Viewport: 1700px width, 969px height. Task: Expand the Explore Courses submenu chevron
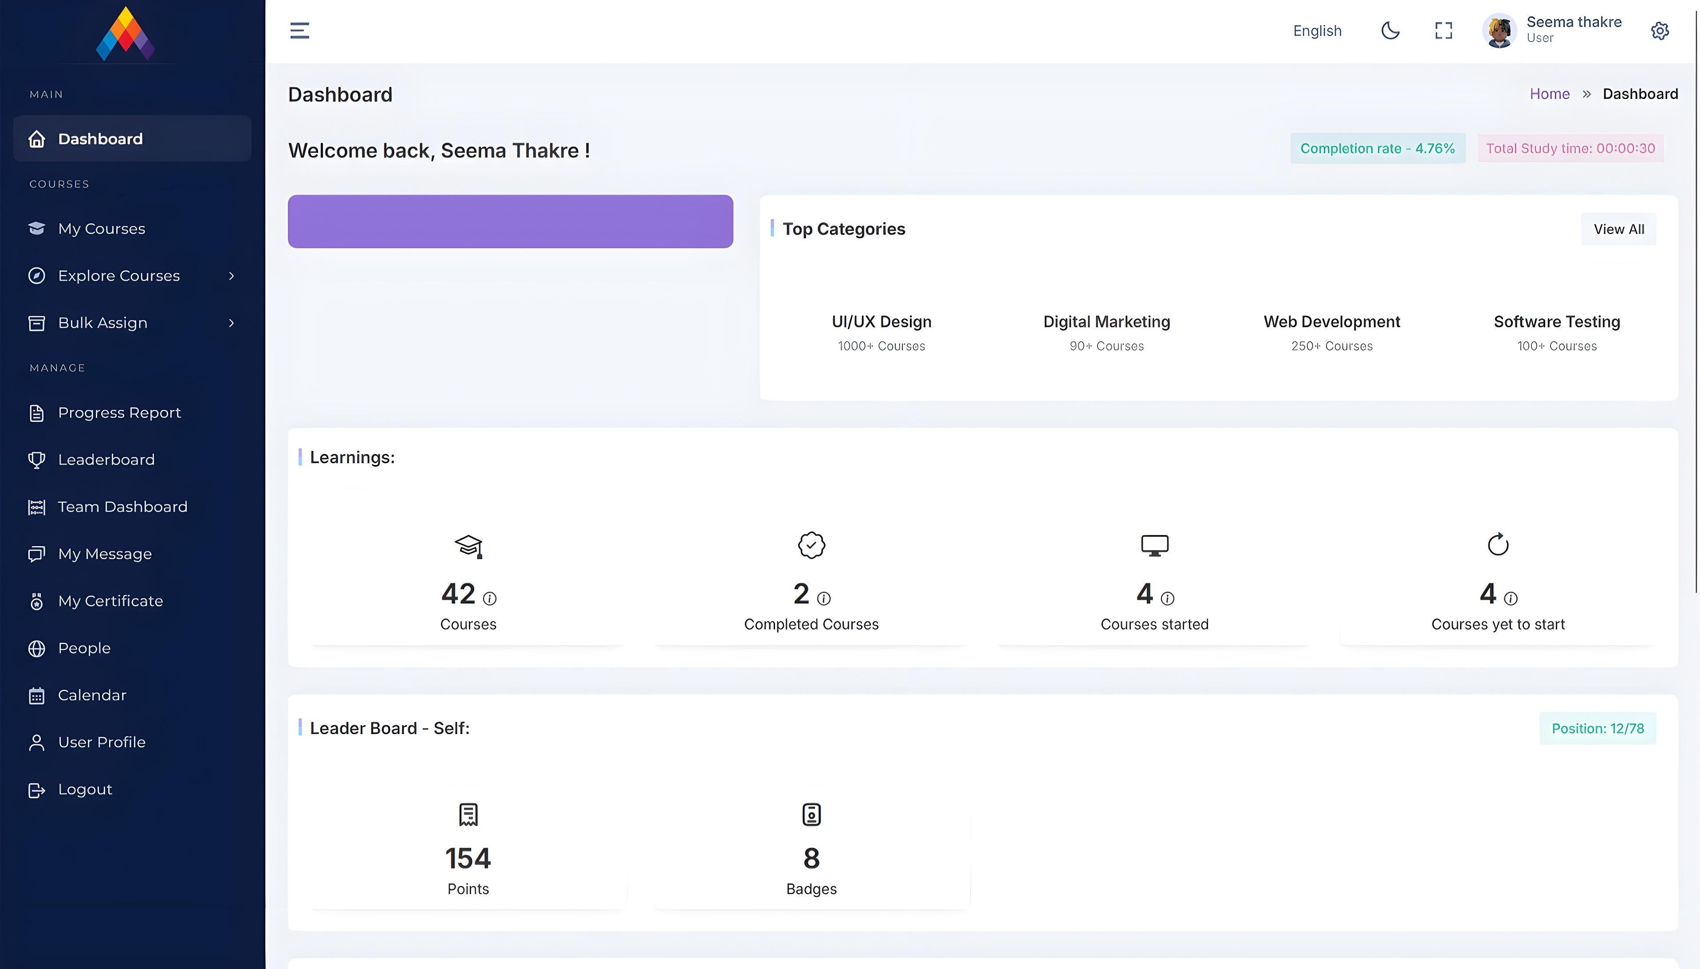[231, 276]
